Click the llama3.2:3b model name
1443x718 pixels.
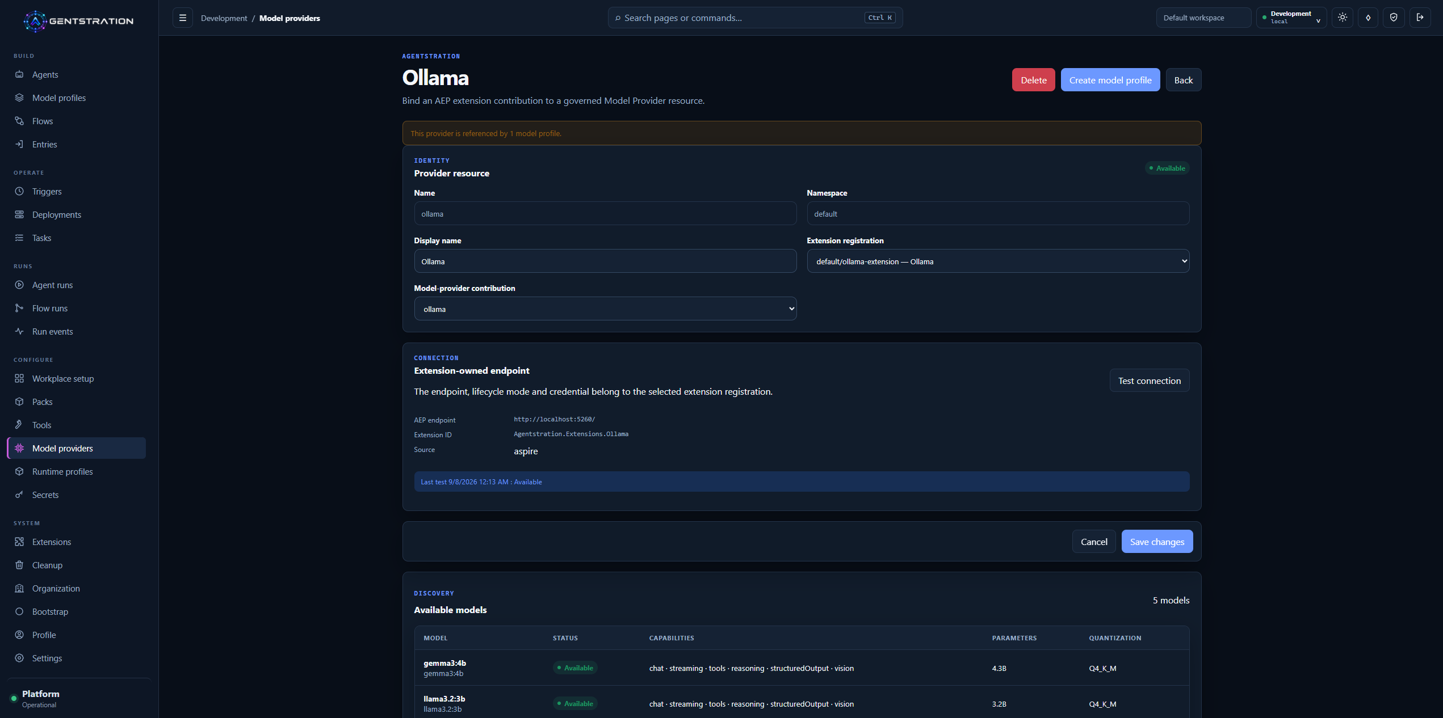[x=444, y=699]
